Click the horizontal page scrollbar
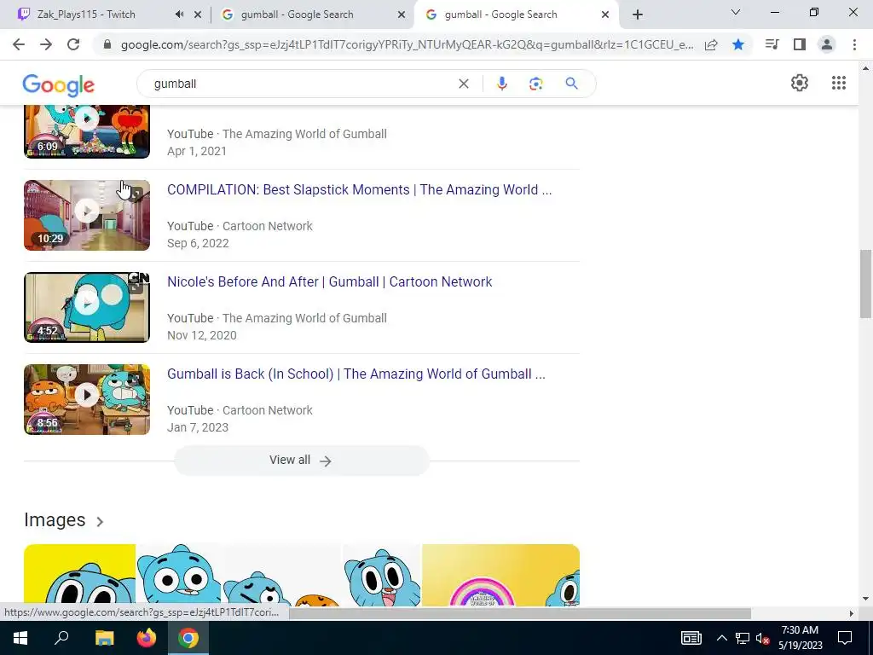The image size is (873, 655). [520, 613]
